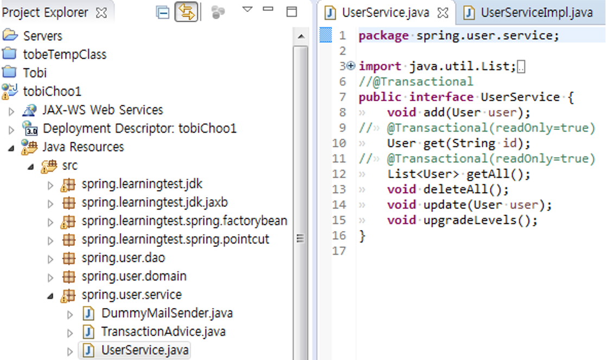Click up arrow of Project Explorer scrollbar
Image resolution: width=606 pixels, height=360 pixels.
coord(301,37)
